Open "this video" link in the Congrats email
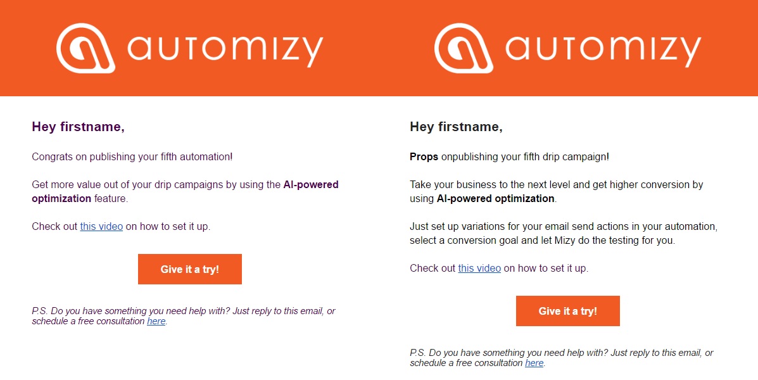 101,226
